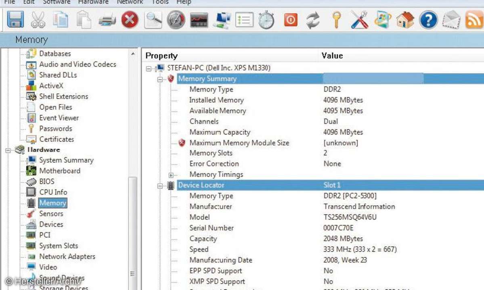Open the File menu

pyautogui.click(x=10, y=2)
